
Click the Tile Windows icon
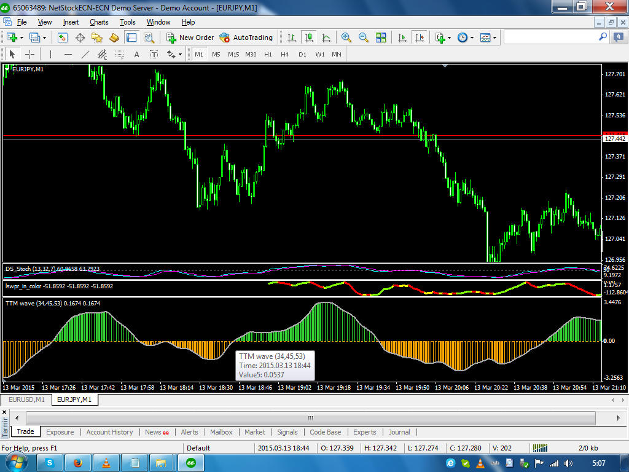381,37
